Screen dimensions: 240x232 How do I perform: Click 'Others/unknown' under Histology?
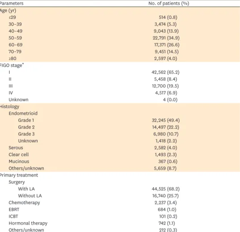click(26, 168)
